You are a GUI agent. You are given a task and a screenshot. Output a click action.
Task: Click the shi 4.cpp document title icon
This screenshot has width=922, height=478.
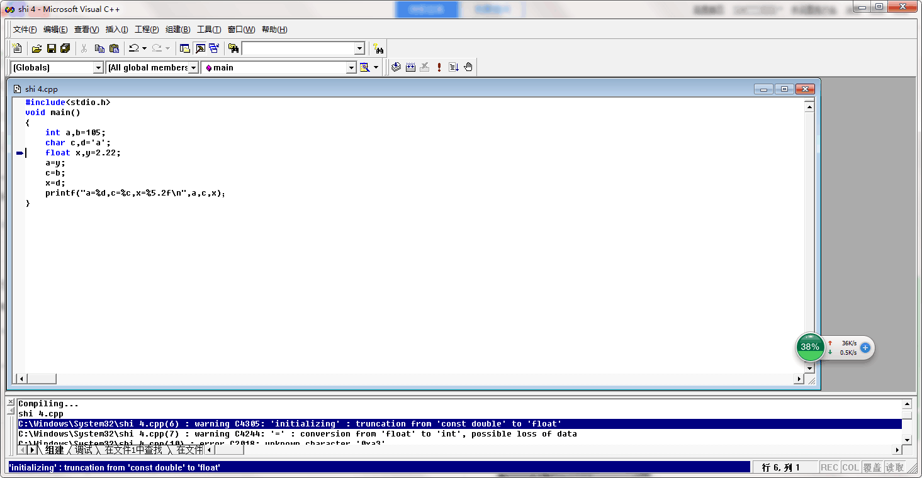pos(18,89)
